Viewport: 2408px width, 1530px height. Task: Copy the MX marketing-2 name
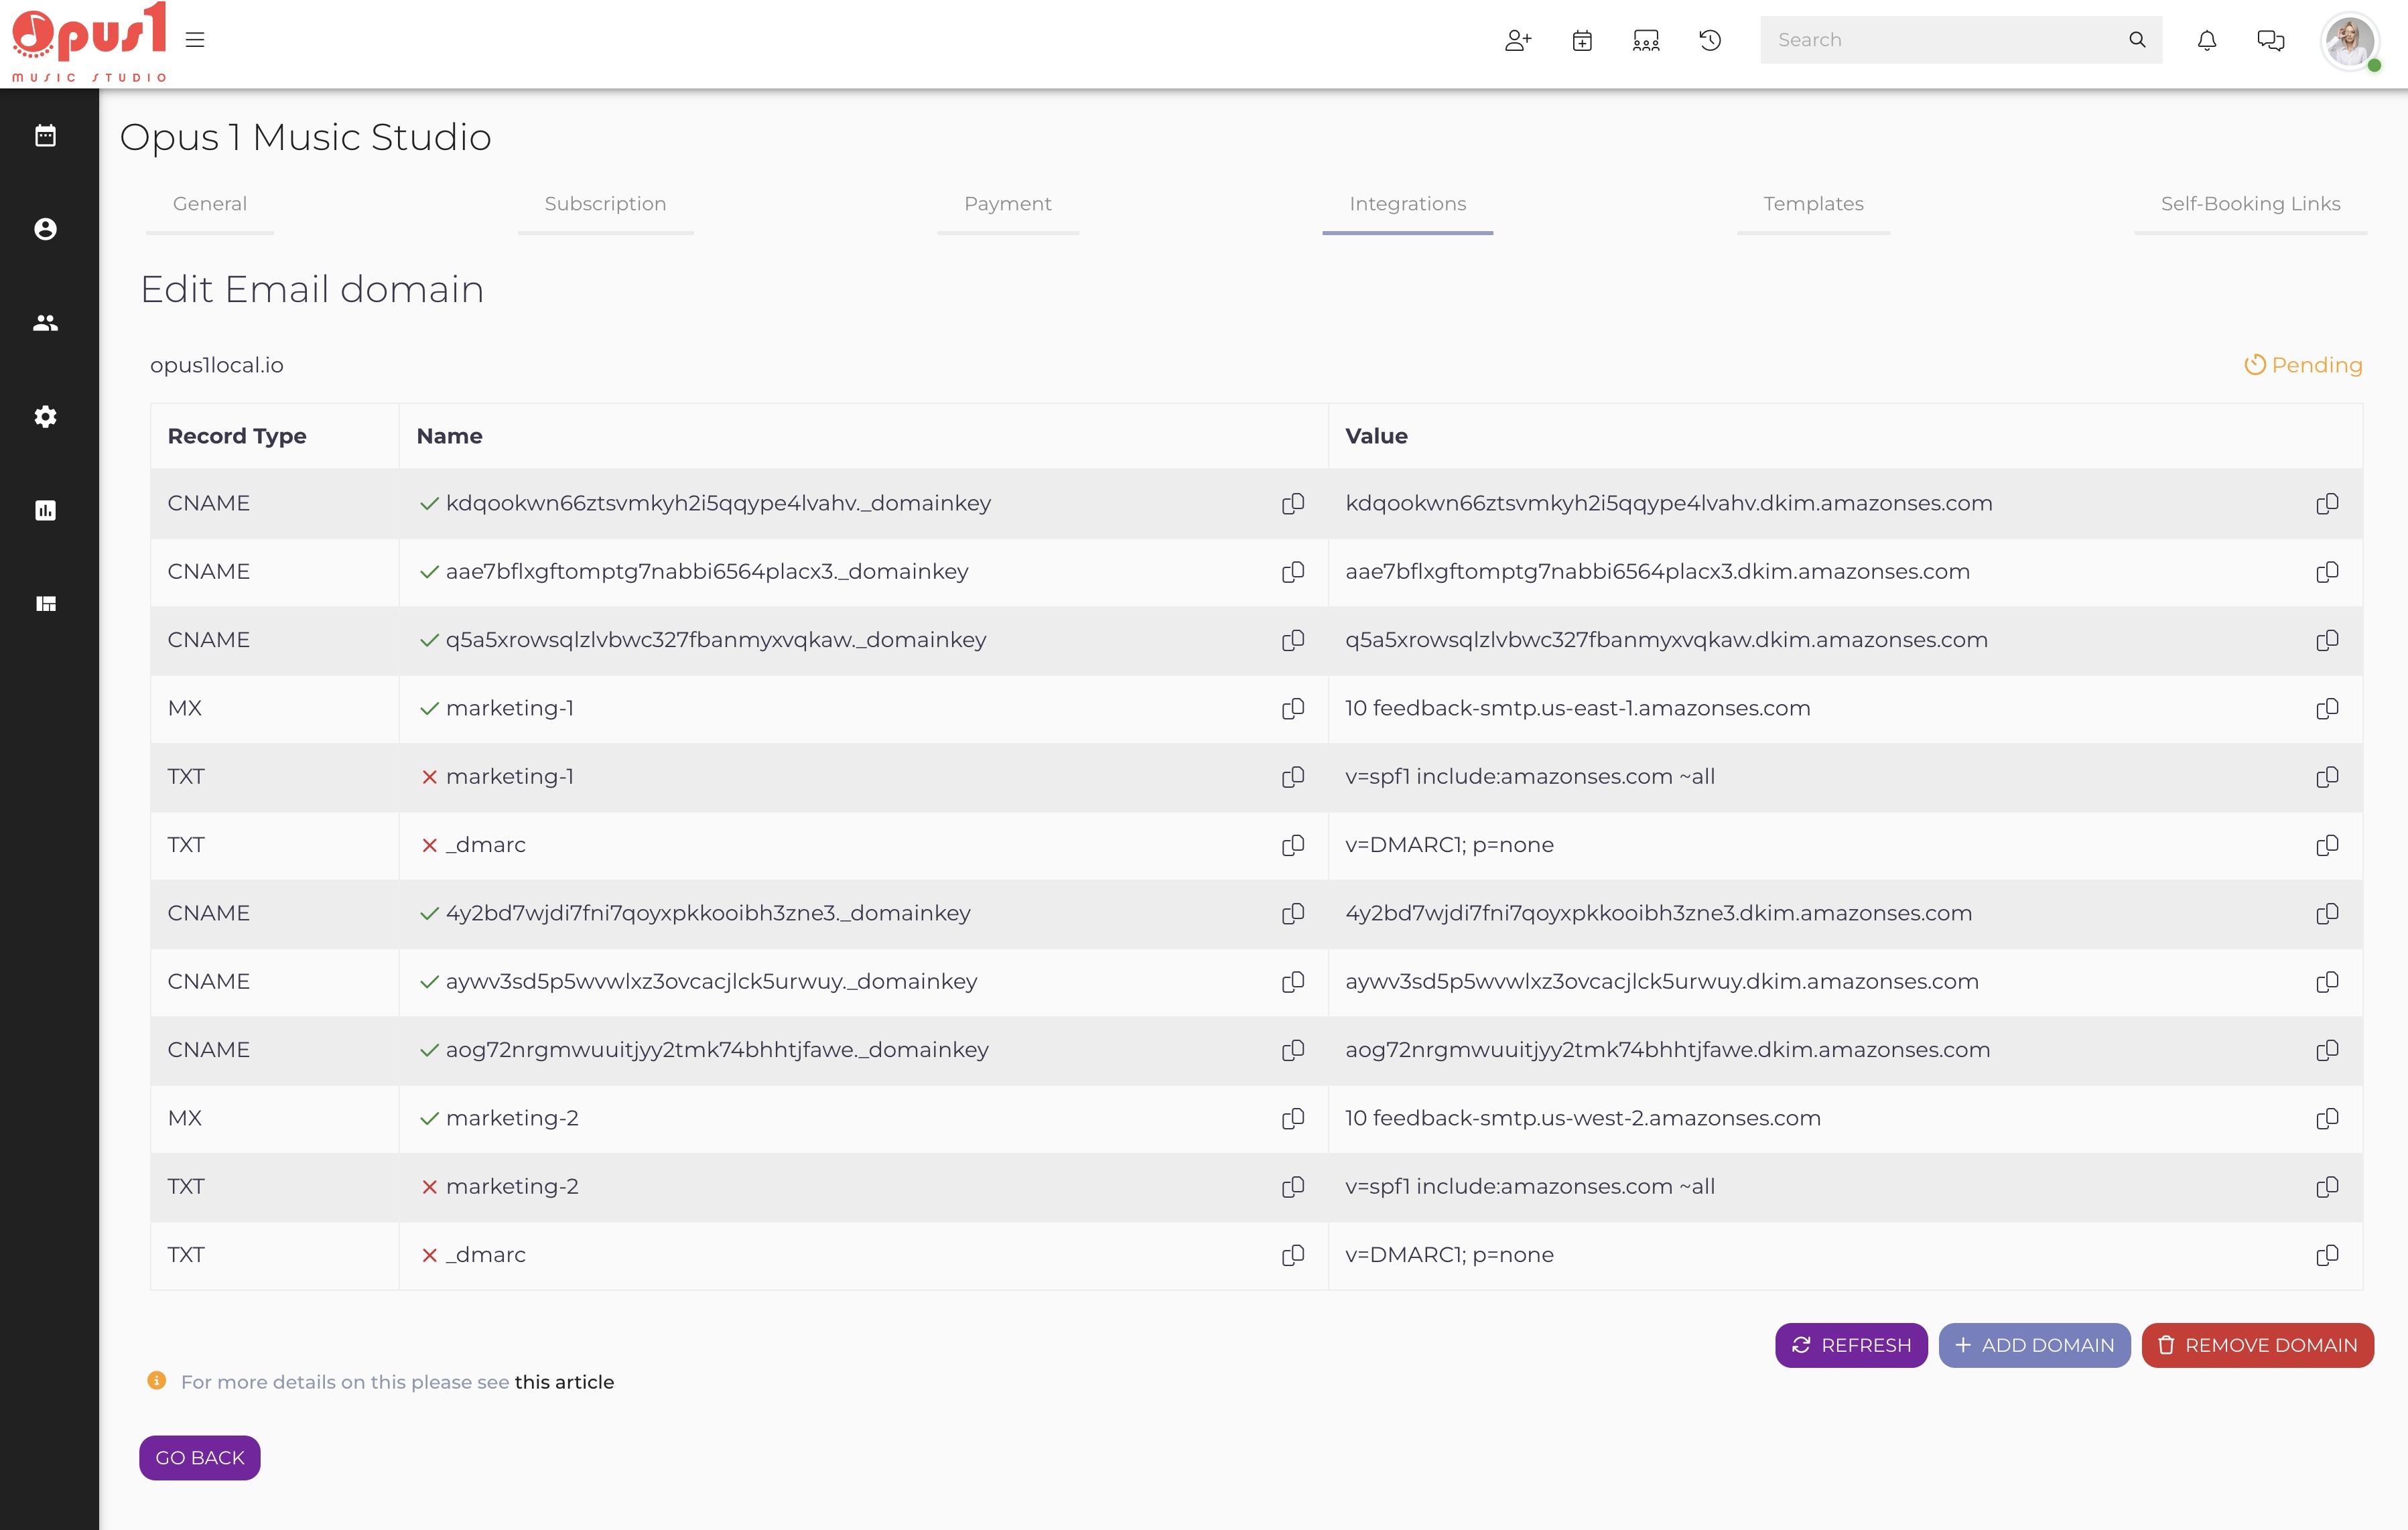(x=1293, y=1118)
